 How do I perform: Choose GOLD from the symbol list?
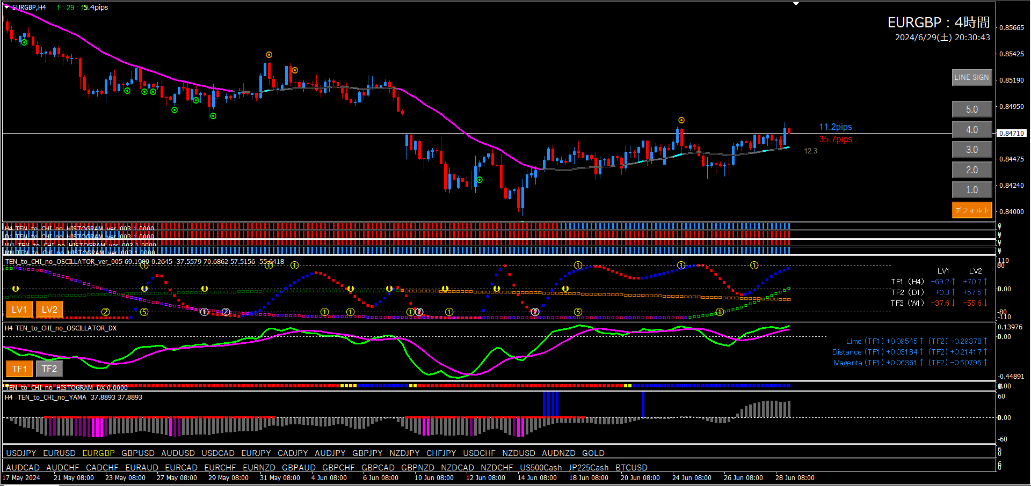(593, 453)
